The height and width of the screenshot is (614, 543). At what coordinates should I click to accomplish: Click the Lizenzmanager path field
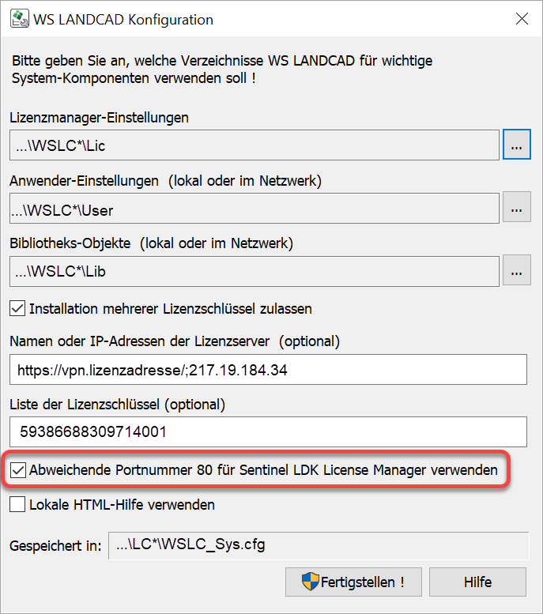[255, 145]
